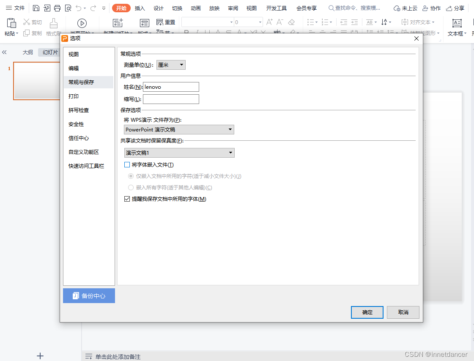Screen dimensions: 474x361
Task: Expand the 共享保真度 演示文稿1 dropdown
Action: click(x=231, y=153)
